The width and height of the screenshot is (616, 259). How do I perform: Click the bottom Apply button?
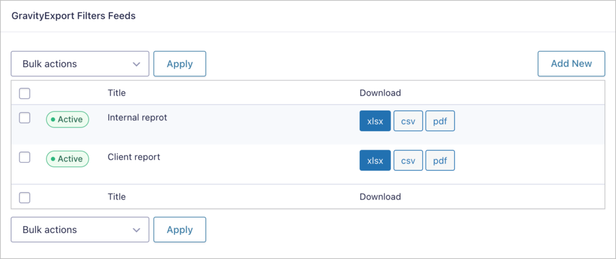tap(179, 230)
